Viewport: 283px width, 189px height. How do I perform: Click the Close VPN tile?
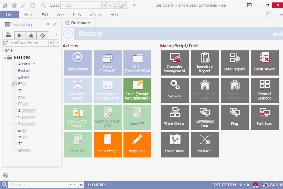[78, 145]
